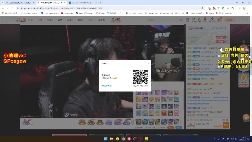The height and width of the screenshot is (142, 252).
Task: Click the orange send chat button
Action: 226,125
